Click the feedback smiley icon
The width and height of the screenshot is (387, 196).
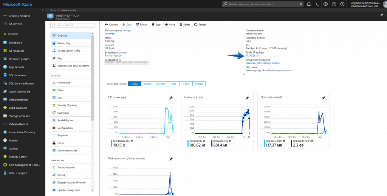pyautogui.click(x=334, y=4)
